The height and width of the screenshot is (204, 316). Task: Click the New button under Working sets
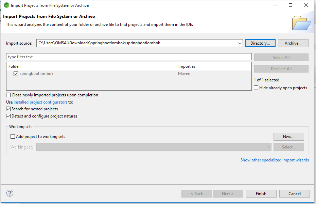288,137
